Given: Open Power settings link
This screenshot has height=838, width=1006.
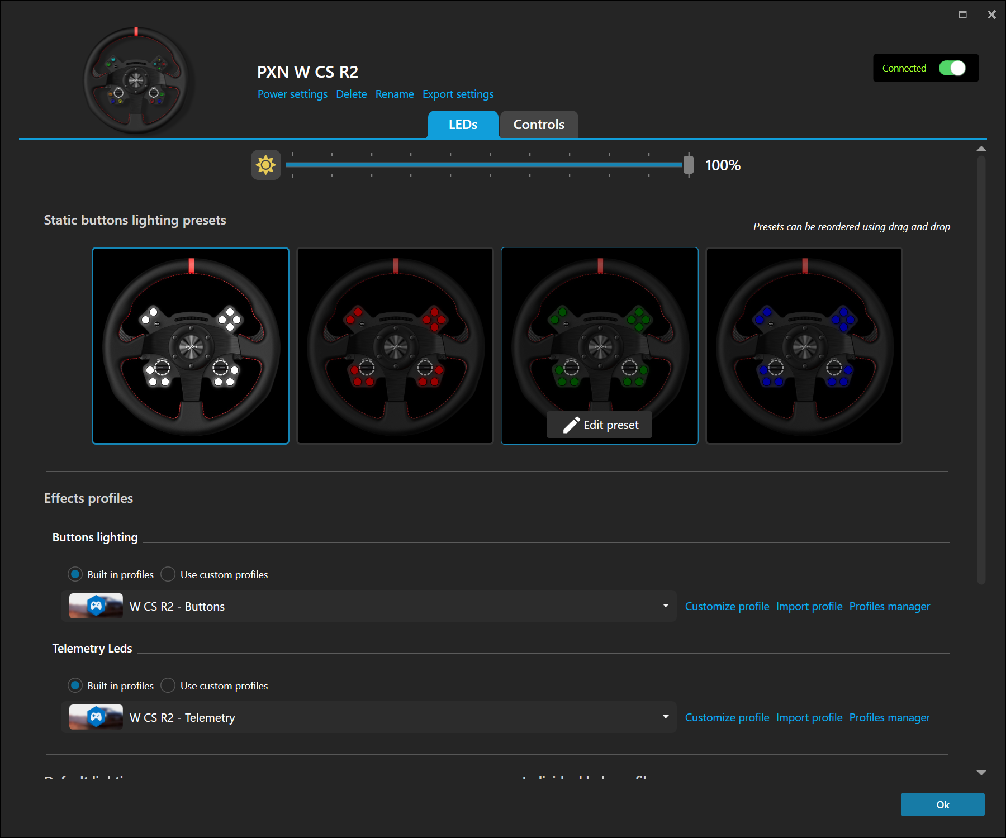Looking at the screenshot, I should [x=292, y=94].
